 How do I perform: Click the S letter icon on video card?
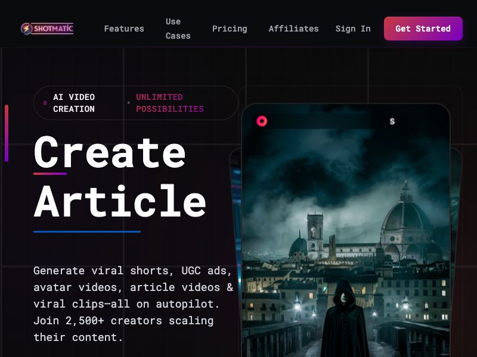392,121
